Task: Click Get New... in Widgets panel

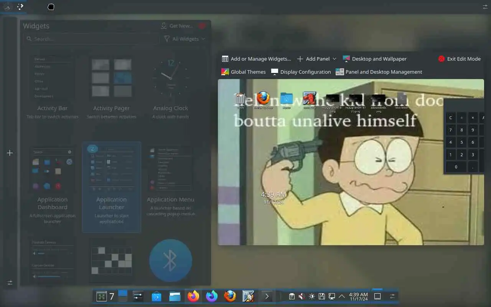Action: [x=177, y=26]
